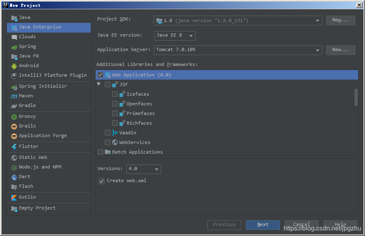Click the Flash folder icon
365x236 pixels.
pyautogui.click(x=14, y=187)
